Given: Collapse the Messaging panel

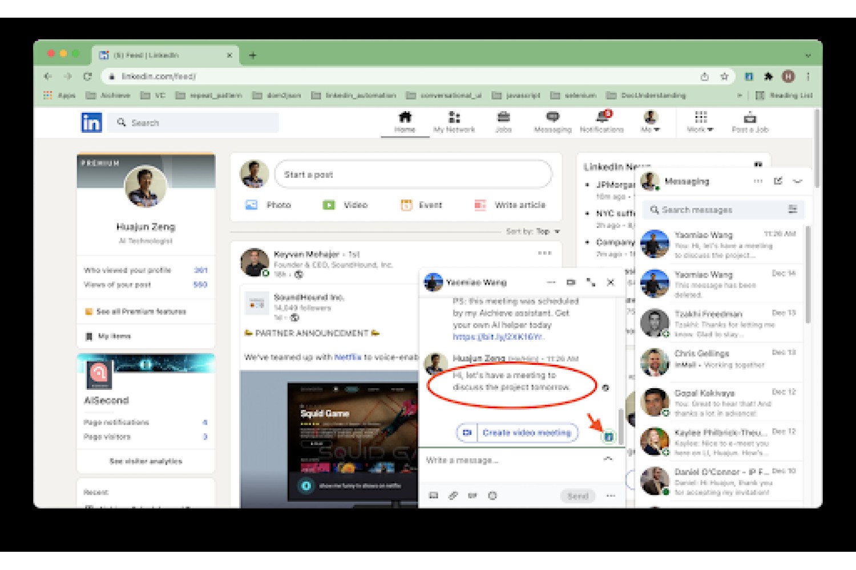Looking at the screenshot, I should tap(798, 181).
